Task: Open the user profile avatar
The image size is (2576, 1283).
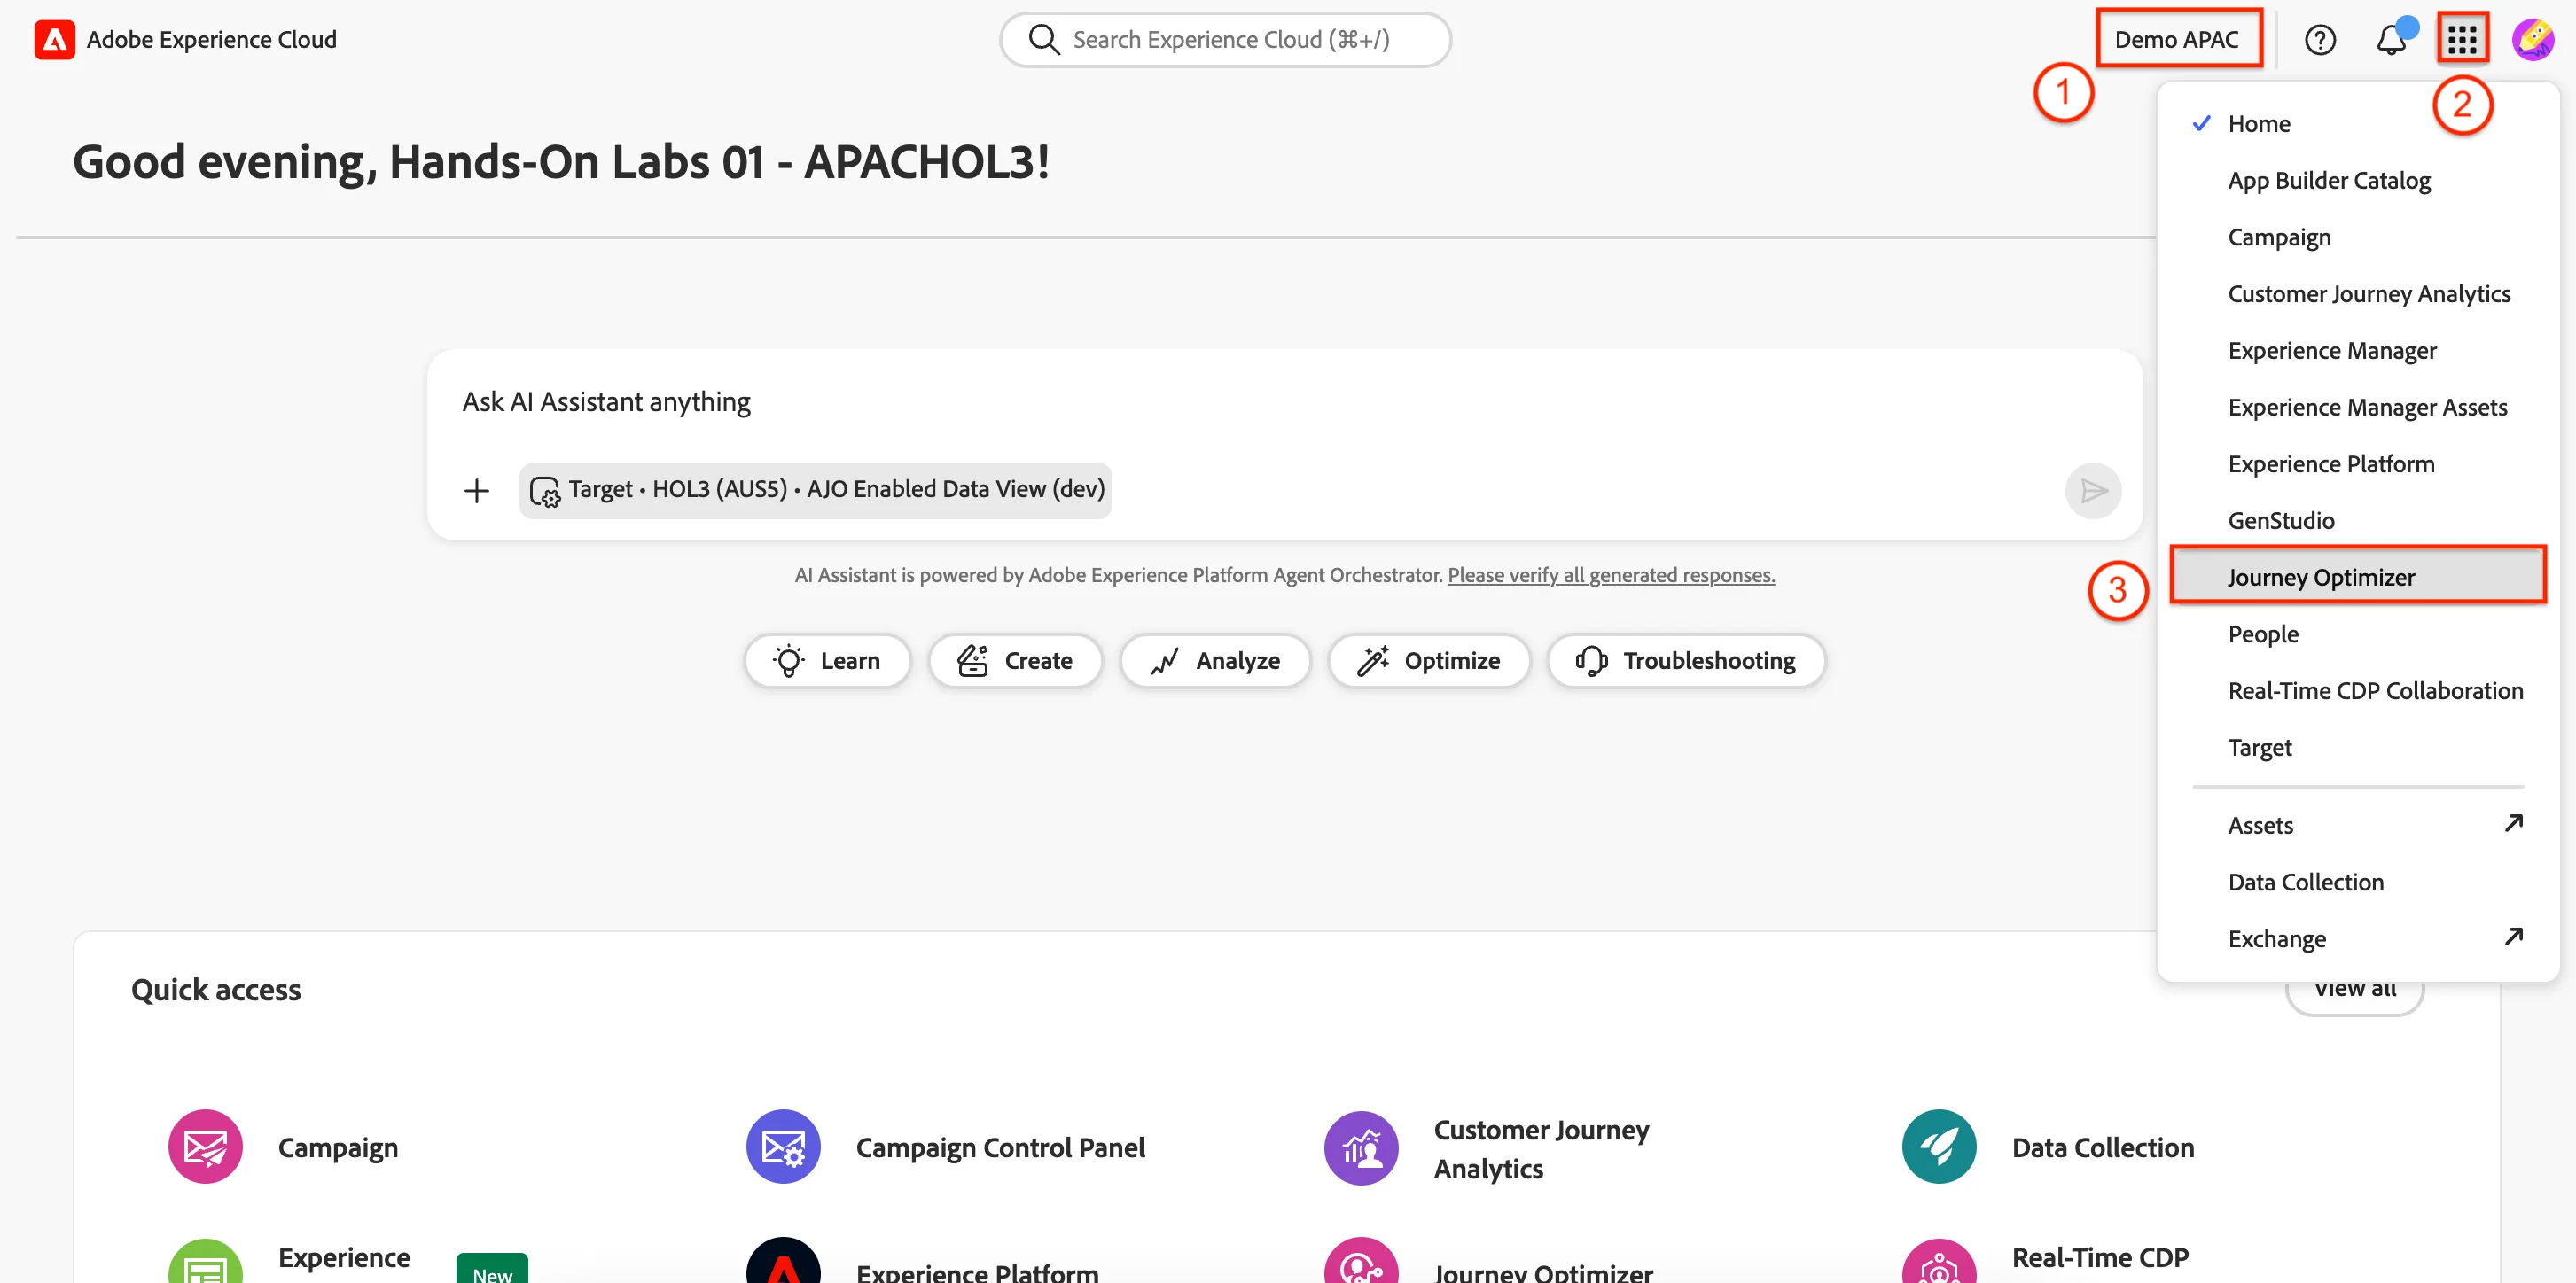Action: [2533, 40]
